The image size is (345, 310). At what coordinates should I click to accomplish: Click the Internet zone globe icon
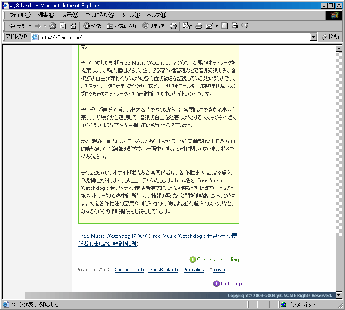284,304
